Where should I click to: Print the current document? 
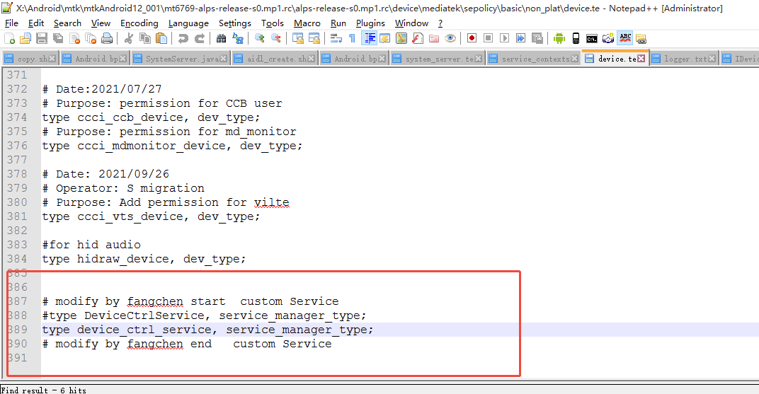[x=107, y=39]
